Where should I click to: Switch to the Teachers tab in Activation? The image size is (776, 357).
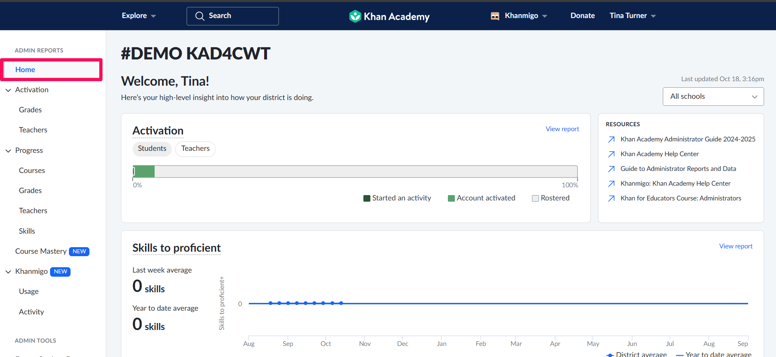(x=195, y=148)
